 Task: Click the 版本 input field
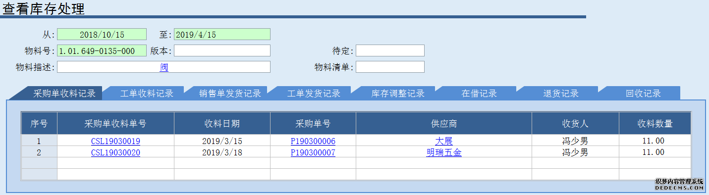tap(222, 50)
